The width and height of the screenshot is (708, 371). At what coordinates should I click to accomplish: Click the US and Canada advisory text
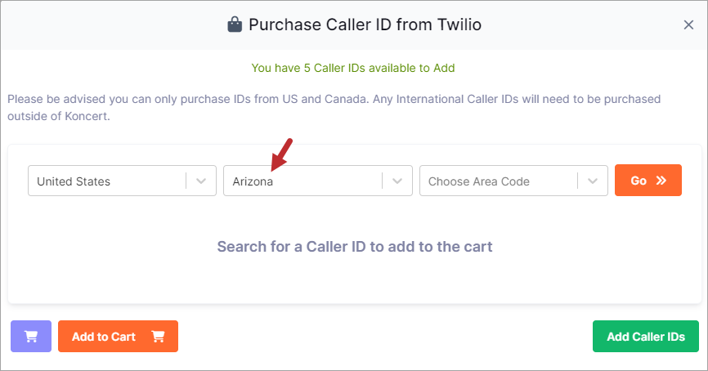click(334, 107)
